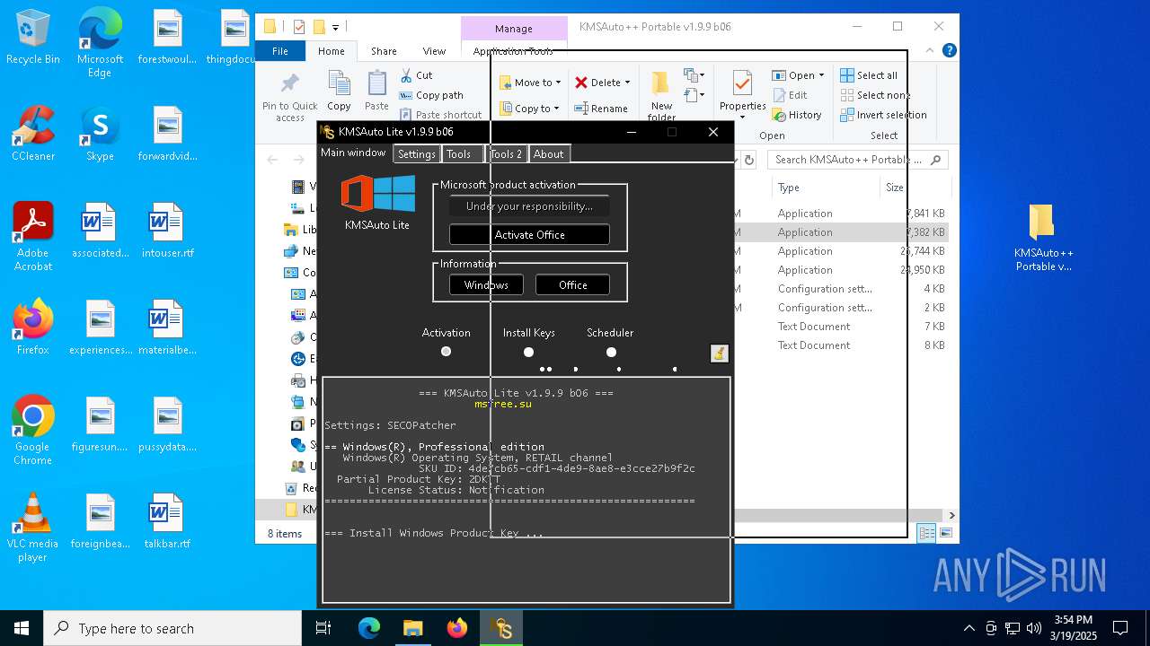This screenshot has width=1150, height=646.
Task: Click the refresh icon beside Explorer address bar
Action: point(749,160)
